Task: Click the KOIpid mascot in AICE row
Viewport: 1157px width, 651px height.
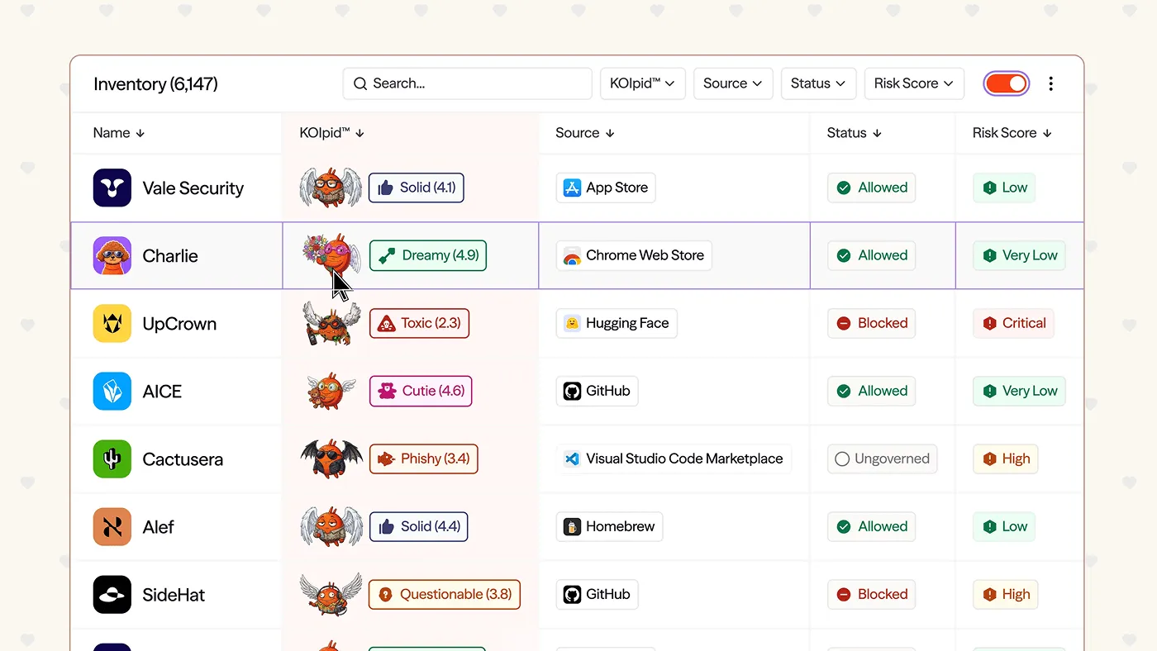Action: pyautogui.click(x=331, y=391)
